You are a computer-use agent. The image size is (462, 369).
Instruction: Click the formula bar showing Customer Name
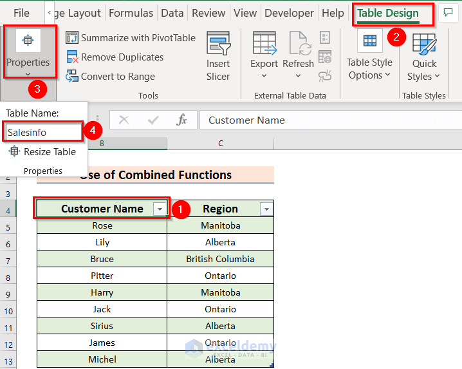coord(331,120)
